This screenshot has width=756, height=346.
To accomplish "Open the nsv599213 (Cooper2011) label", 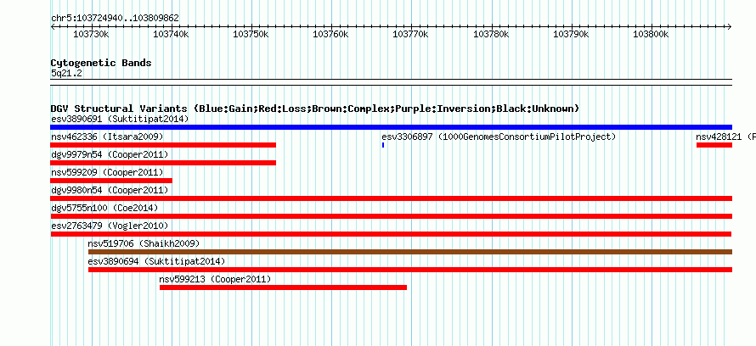I will pyautogui.click(x=215, y=279).
